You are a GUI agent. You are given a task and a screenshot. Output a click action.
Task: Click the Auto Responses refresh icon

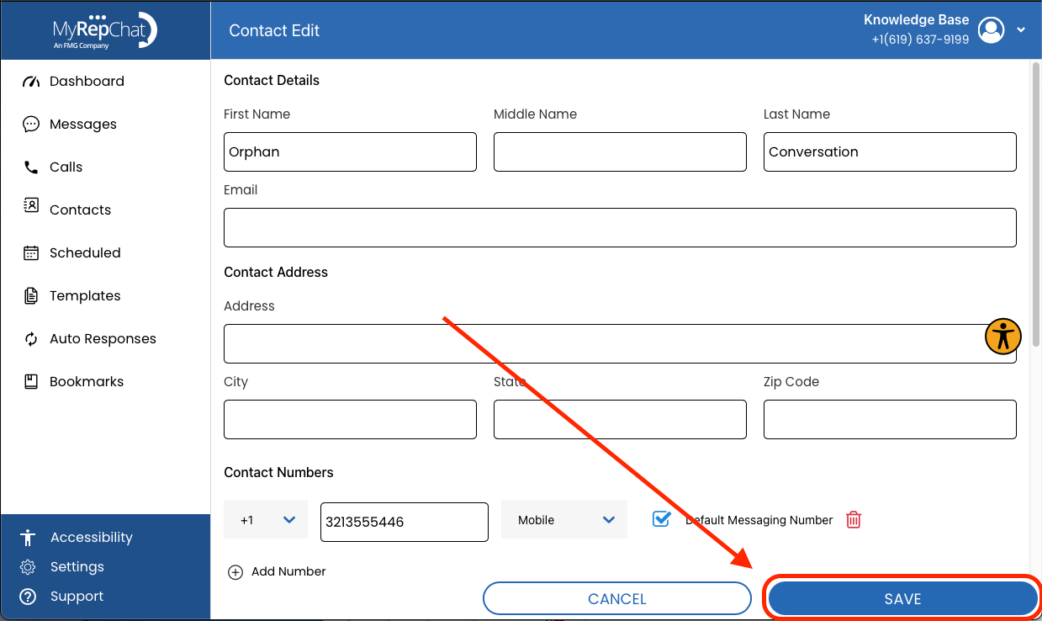click(x=31, y=339)
